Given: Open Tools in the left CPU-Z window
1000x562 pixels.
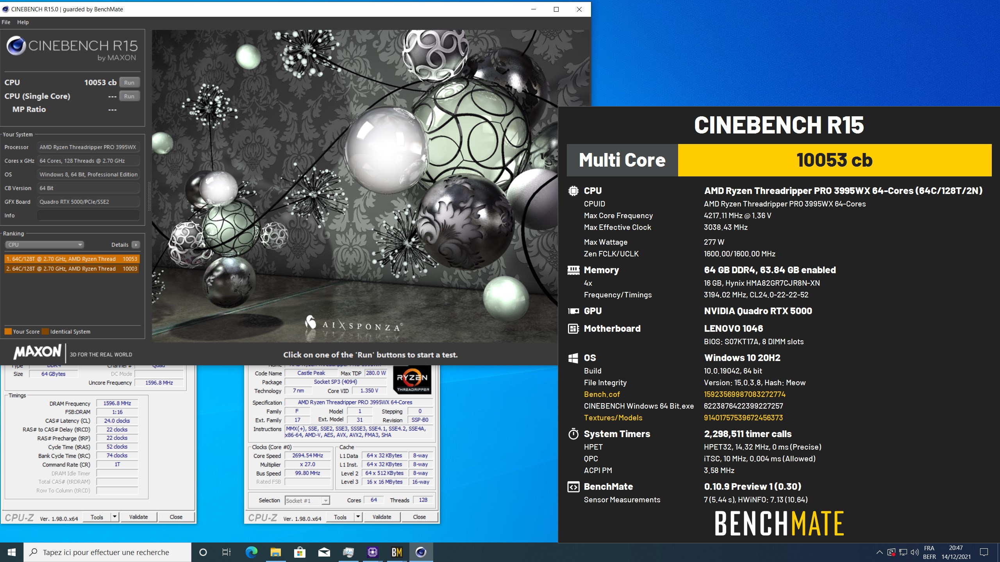Looking at the screenshot, I should point(97,517).
